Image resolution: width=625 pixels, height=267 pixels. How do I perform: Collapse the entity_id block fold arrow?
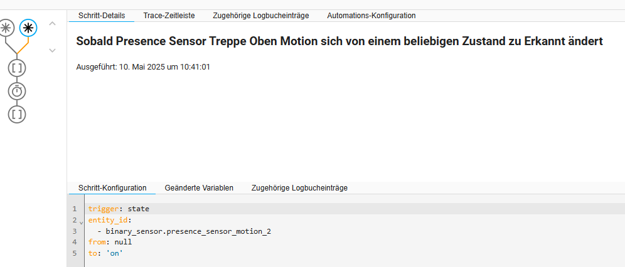tap(82, 222)
